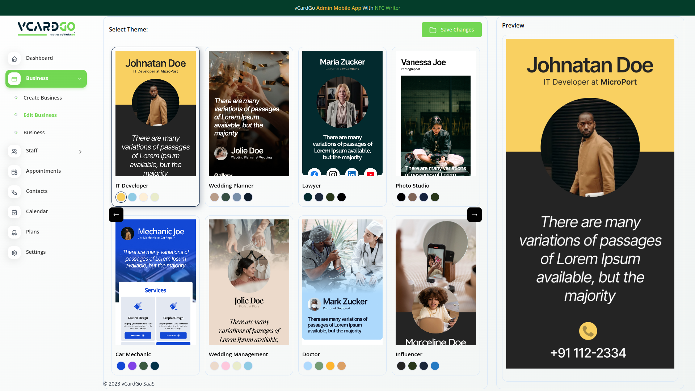Pick orange swatch under Doctor theme
Screen dimensions: 695x391
[330, 366]
